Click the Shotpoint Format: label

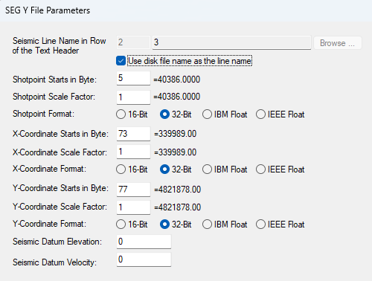[43, 114]
